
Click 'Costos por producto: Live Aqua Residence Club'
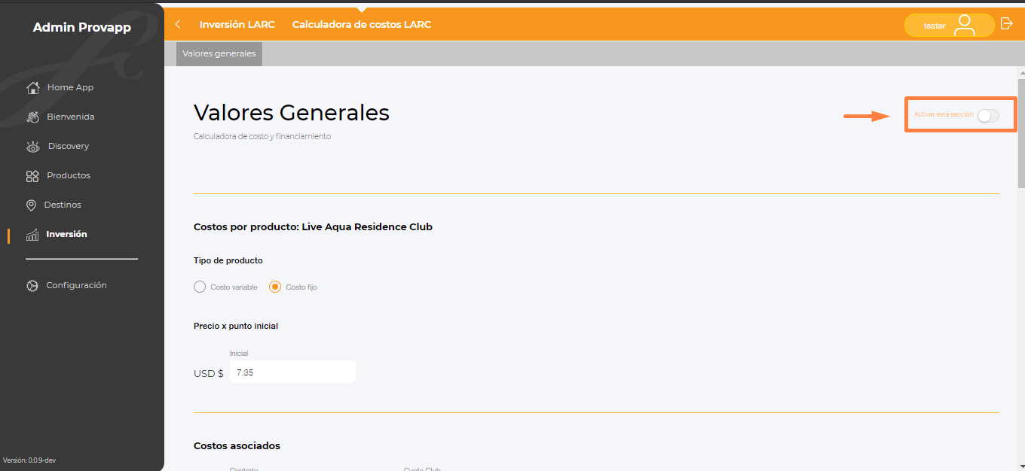[x=313, y=226]
